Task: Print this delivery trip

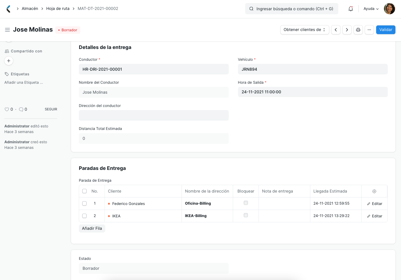Action: pyautogui.click(x=358, y=30)
